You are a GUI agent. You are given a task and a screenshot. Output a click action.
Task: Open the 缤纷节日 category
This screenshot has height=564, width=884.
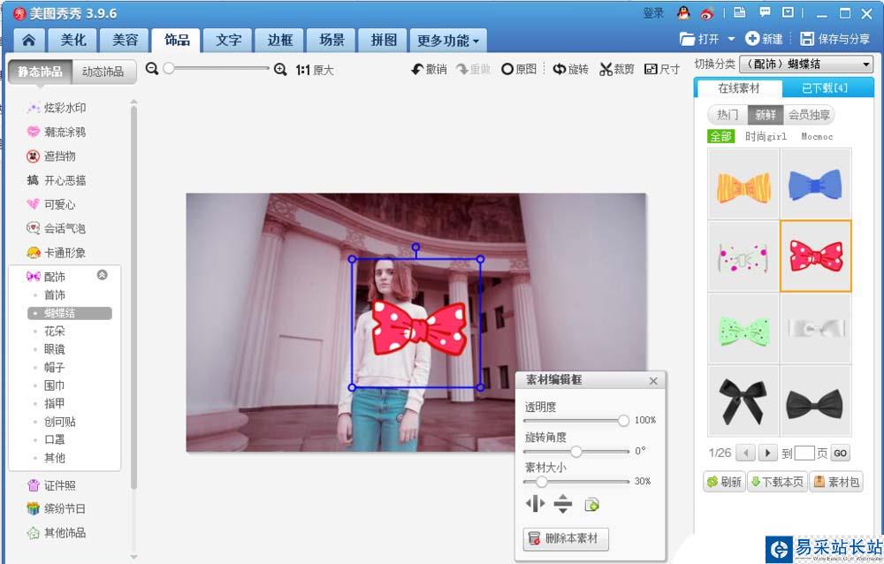(57, 508)
